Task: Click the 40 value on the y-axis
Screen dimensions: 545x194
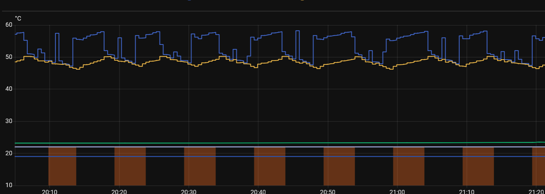Action: pos(9,89)
